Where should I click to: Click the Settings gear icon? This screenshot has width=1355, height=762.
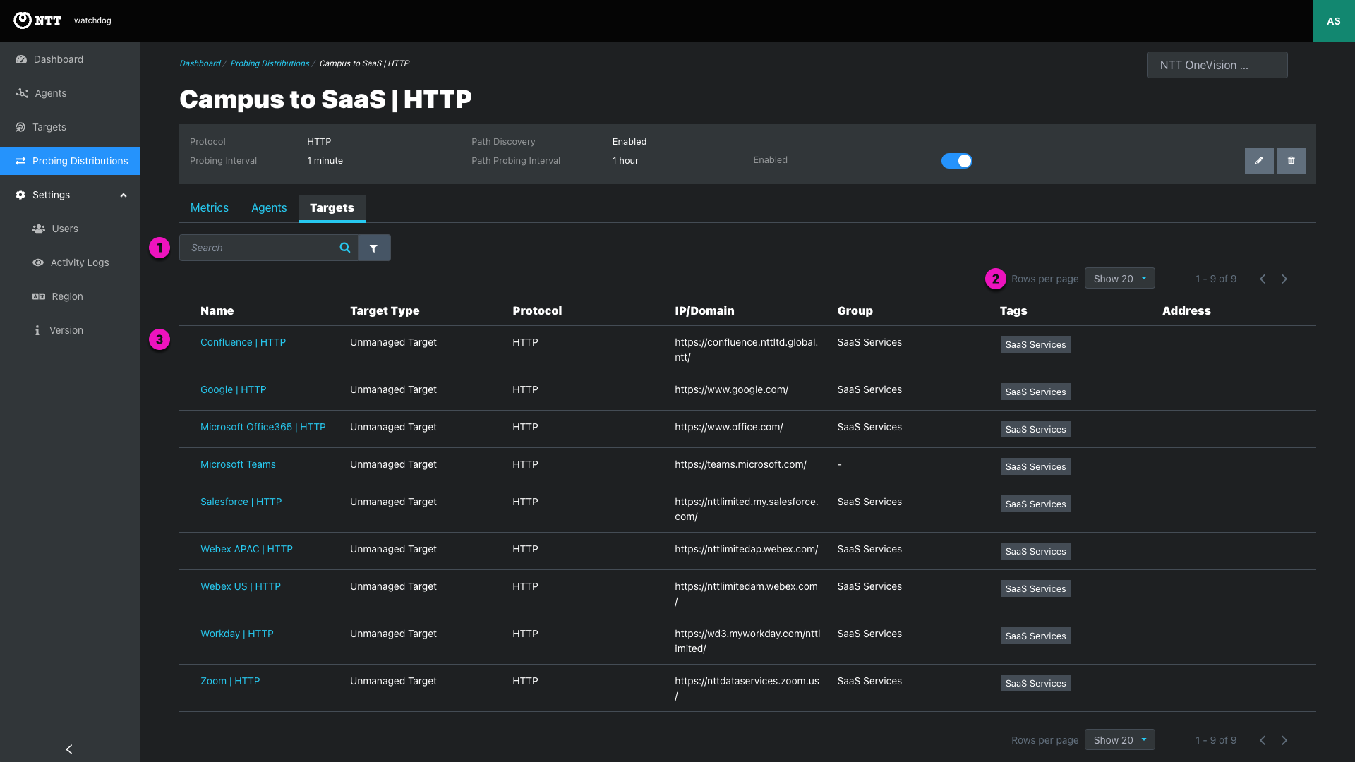click(x=20, y=195)
